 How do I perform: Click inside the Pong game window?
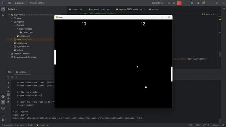(113, 64)
